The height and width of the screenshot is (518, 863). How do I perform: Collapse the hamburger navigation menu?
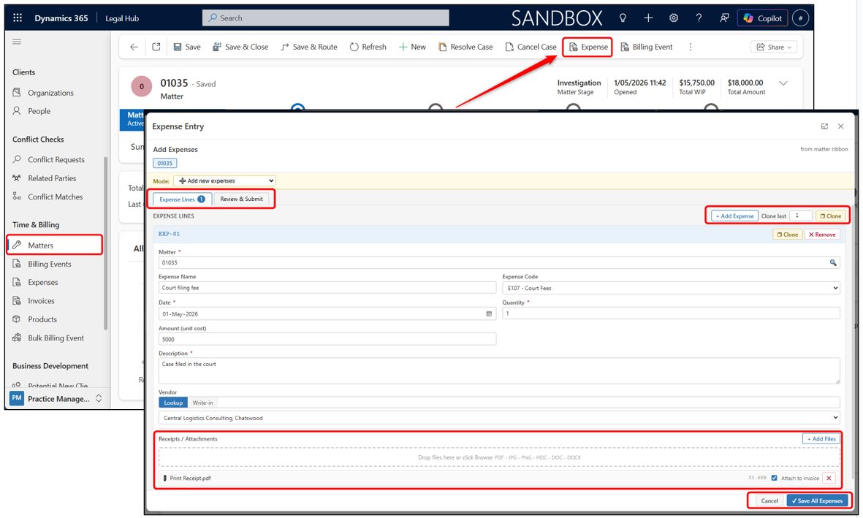(x=17, y=42)
